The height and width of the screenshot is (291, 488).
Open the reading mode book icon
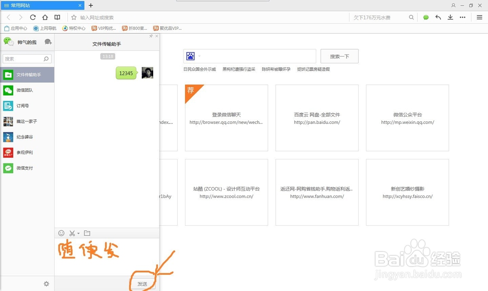(x=57, y=18)
